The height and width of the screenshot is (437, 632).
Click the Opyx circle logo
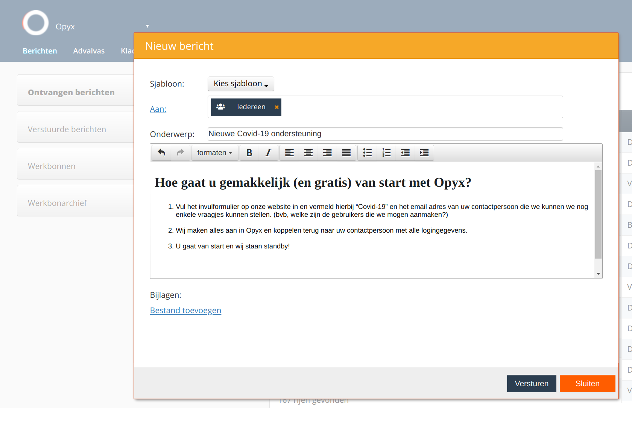(x=35, y=23)
